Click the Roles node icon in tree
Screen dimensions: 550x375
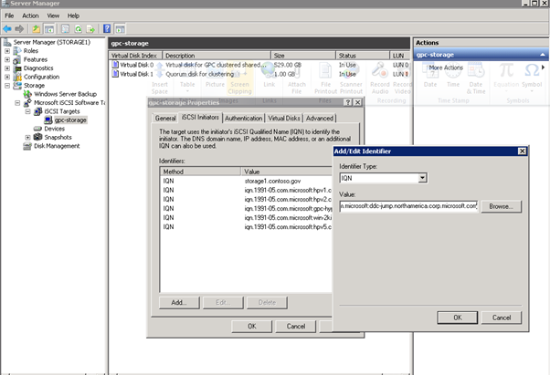17,51
